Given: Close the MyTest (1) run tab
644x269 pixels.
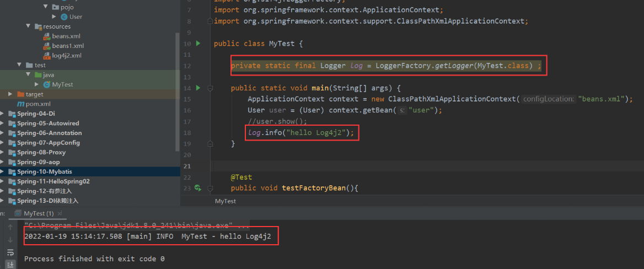Looking at the screenshot, I should click(60, 213).
